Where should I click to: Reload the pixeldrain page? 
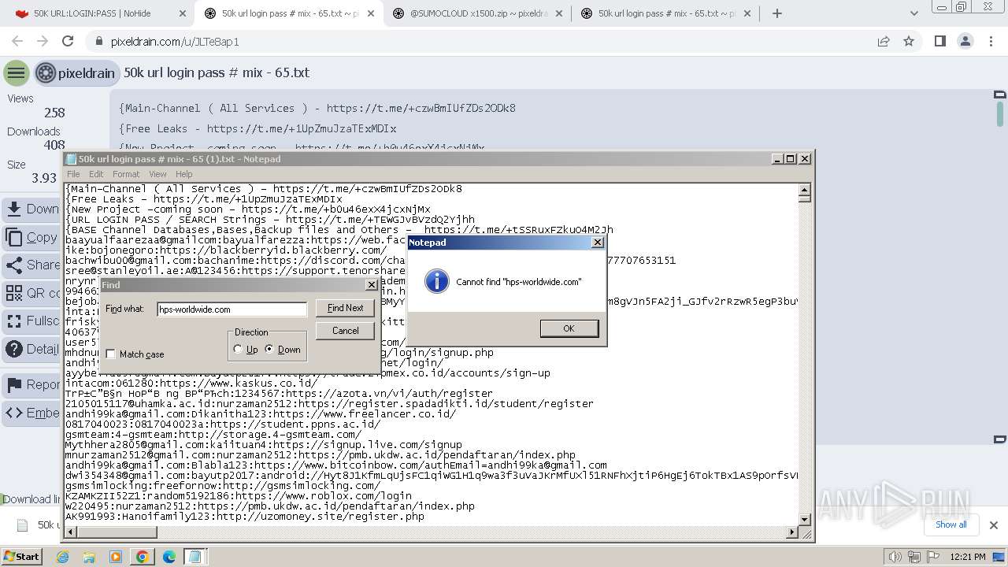68,41
